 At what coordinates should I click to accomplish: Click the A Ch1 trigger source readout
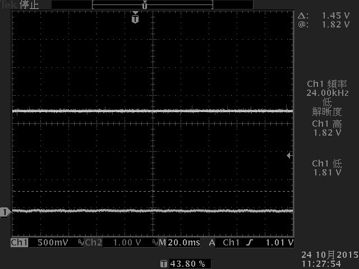224,243
